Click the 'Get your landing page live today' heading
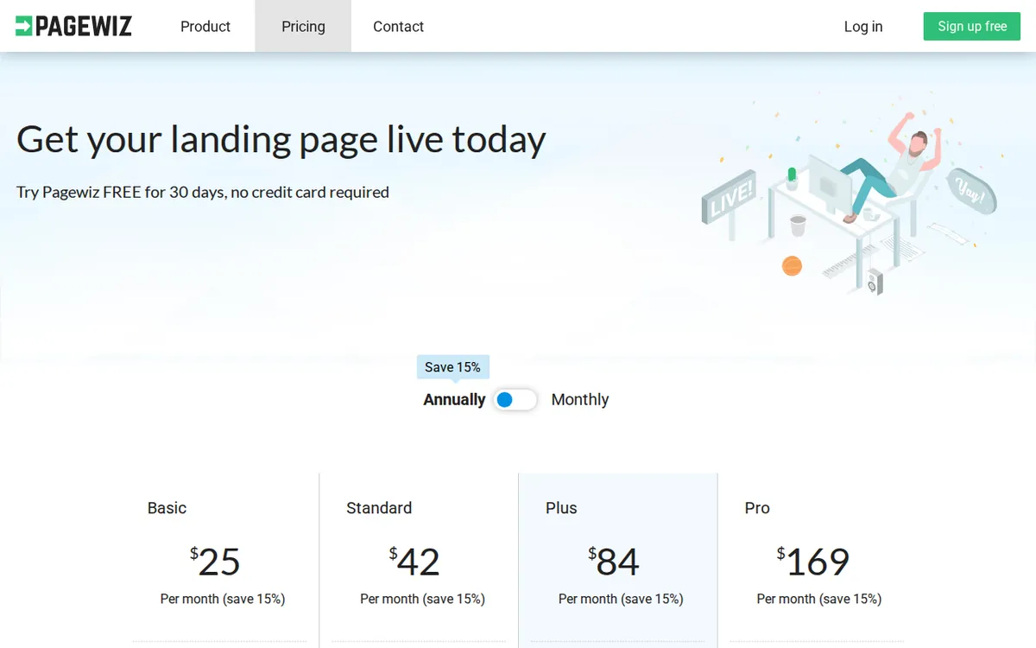1036x648 pixels. 281,139
